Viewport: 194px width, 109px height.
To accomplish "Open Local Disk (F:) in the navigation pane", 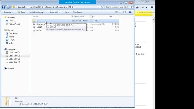I will [14, 62].
